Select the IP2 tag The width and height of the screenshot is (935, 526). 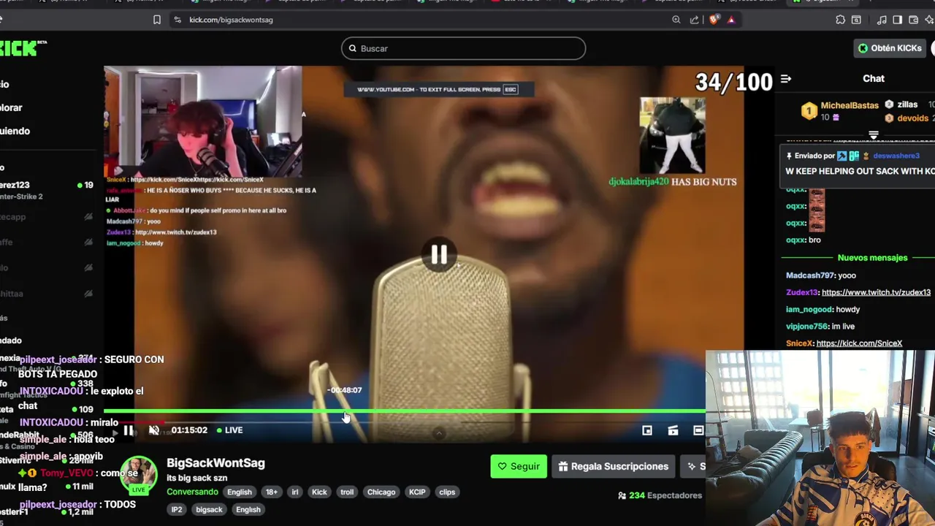coord(177,509)
